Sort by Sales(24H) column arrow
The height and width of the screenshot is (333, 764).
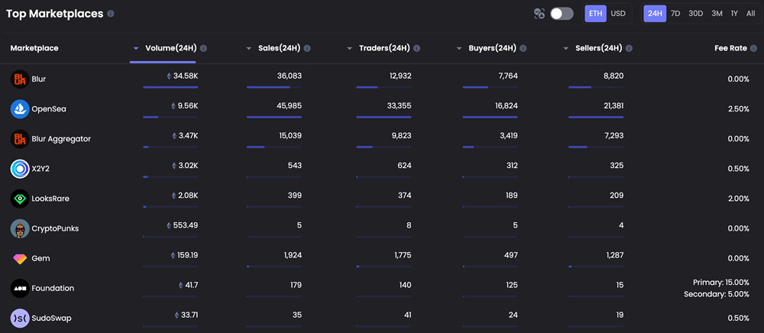tap(248, 49)
